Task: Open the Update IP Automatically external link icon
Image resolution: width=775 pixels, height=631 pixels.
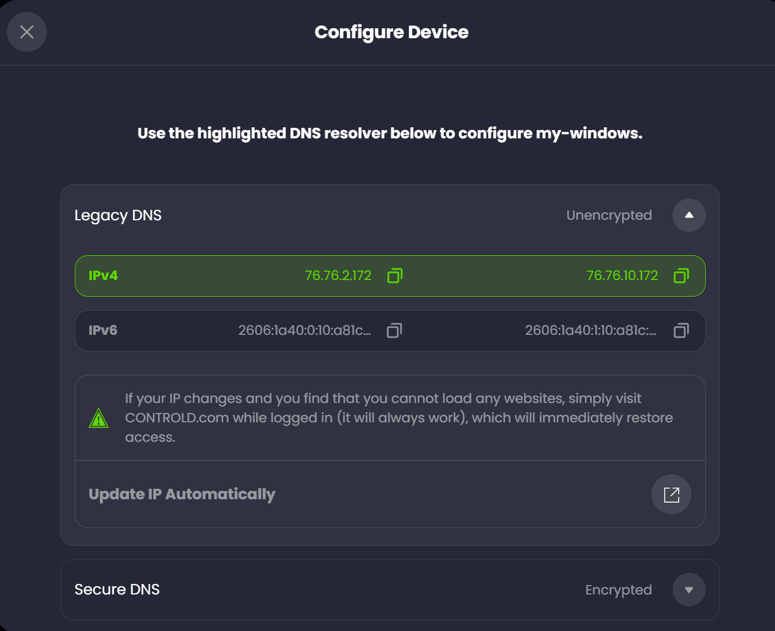Action: [671, 494]
